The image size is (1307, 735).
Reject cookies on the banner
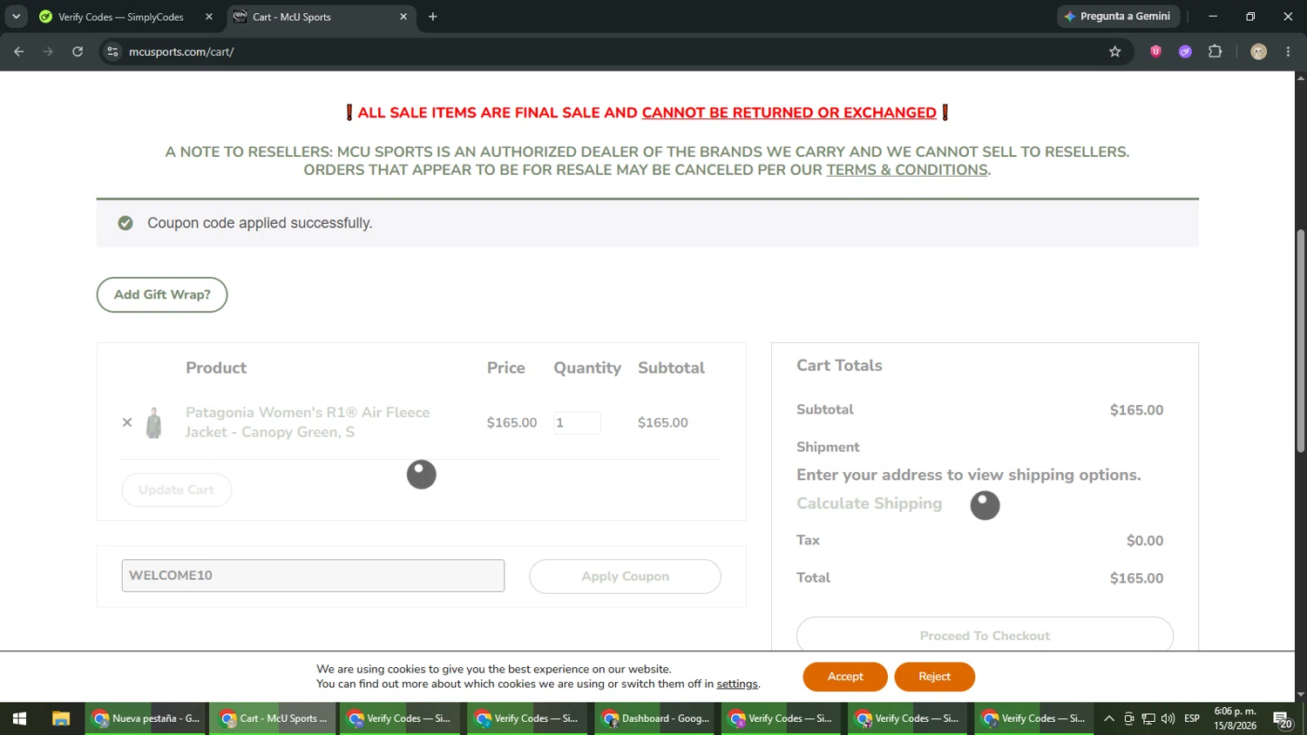(x=934, y=677)
